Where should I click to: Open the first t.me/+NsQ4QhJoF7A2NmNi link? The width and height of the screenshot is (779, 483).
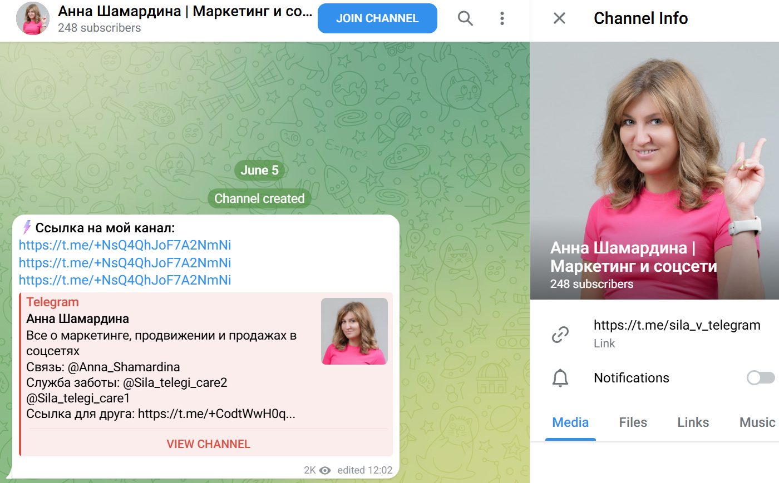tap(125, 245)
